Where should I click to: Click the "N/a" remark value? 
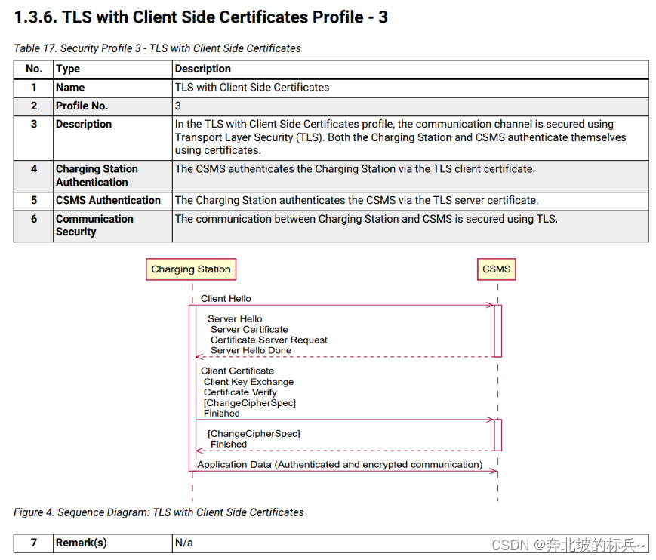click(x=183, y=543)
